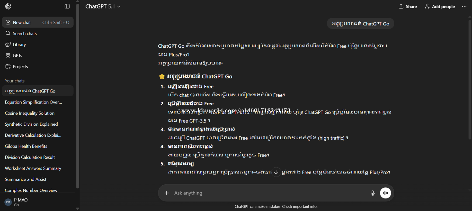Start voice mode with the waveform button
Image resolution: width=472 pixels, height=211 pixels.
[x=385, y=193]
